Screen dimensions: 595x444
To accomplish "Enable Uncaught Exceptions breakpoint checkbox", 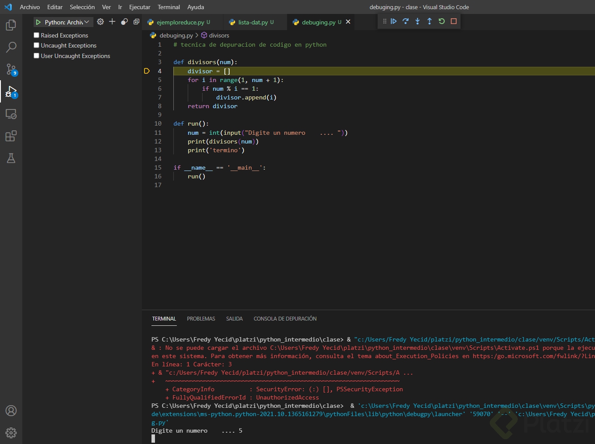I will [x=37, y=45].
